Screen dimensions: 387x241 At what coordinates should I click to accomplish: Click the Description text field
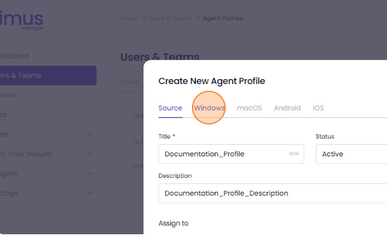[x=273, y=193]
